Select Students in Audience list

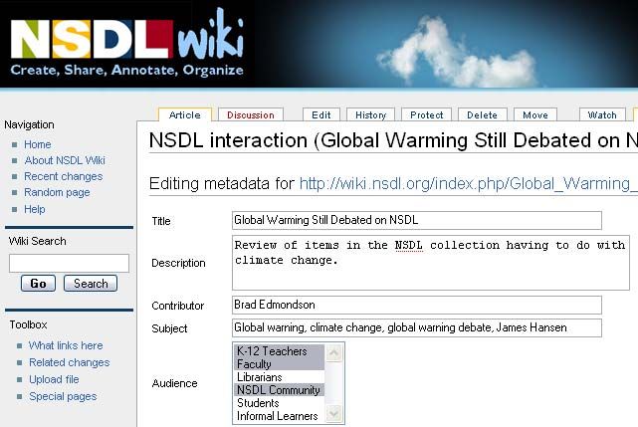279,403
